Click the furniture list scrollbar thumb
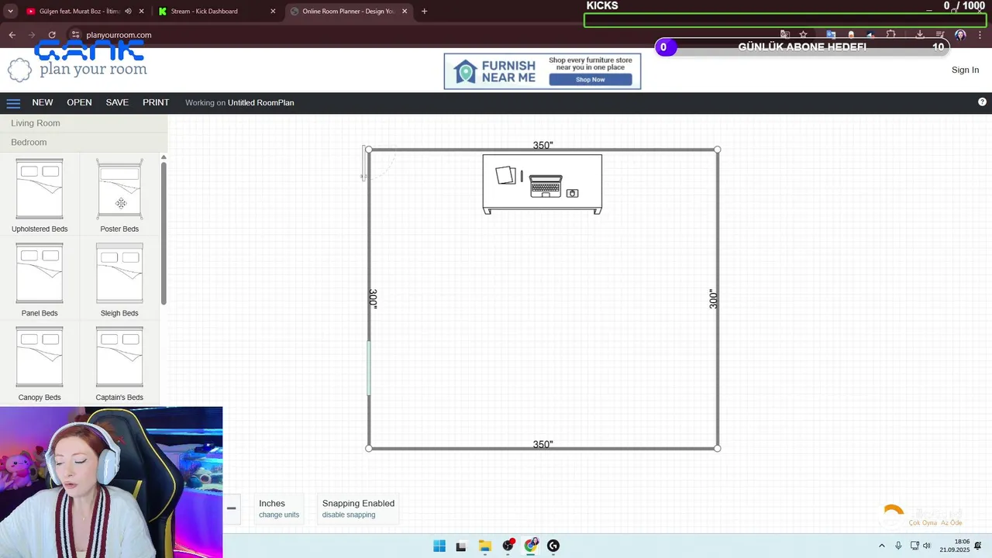This screenshot has height=558, width=992. 164,233
